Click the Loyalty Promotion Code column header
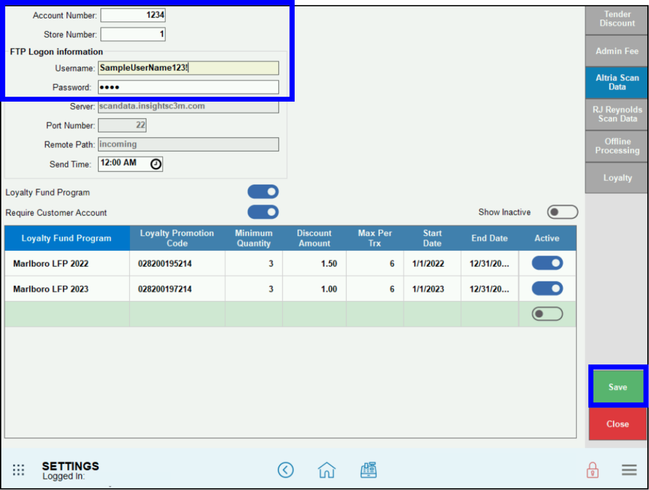 [177, 238]
